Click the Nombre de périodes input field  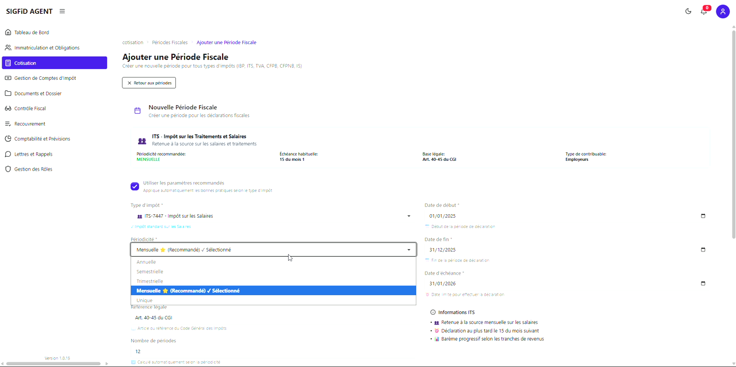(x=270, y=351)
